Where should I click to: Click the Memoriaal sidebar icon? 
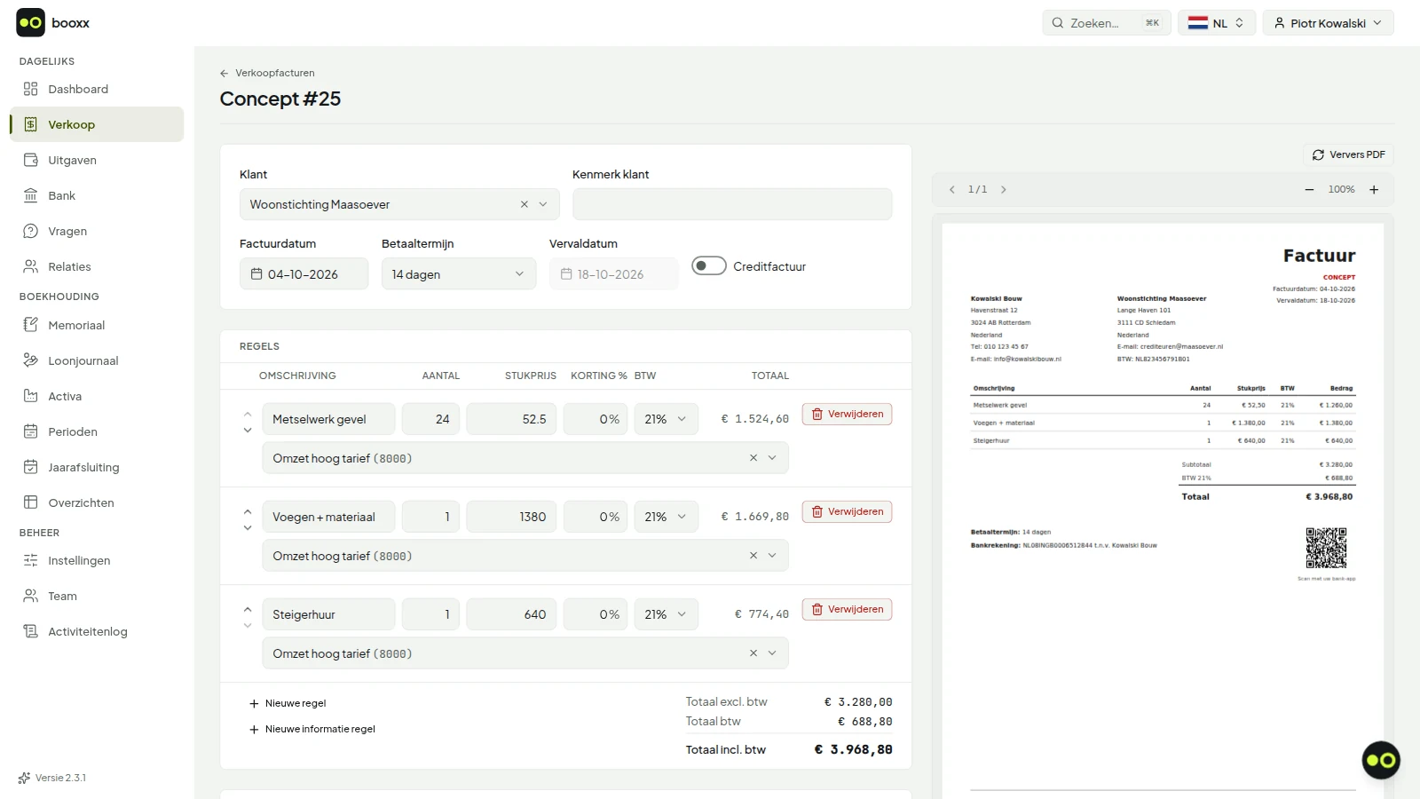31,325
